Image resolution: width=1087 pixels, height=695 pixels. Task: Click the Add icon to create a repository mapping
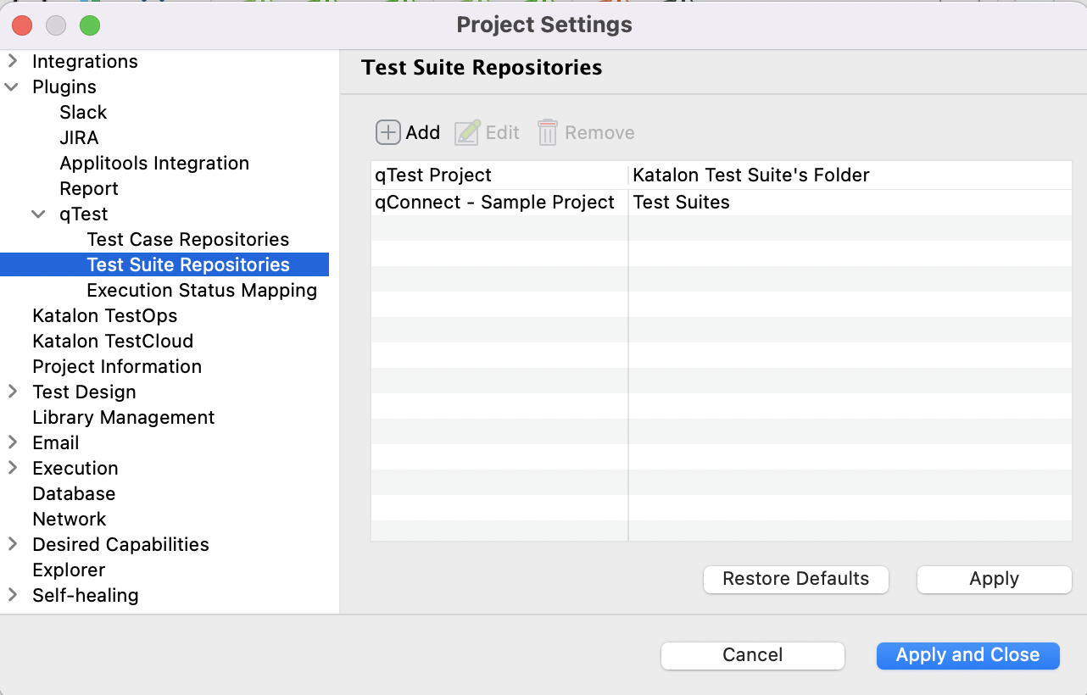tap(388, 132)
